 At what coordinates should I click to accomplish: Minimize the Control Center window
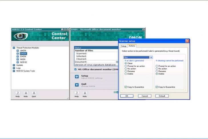pyautogui.click(x=62, y=30)
